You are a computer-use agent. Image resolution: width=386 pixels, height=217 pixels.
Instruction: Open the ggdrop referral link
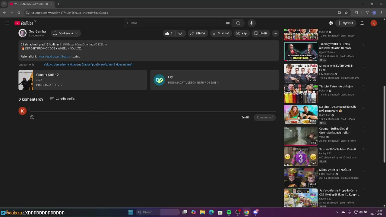coord(55,56)
